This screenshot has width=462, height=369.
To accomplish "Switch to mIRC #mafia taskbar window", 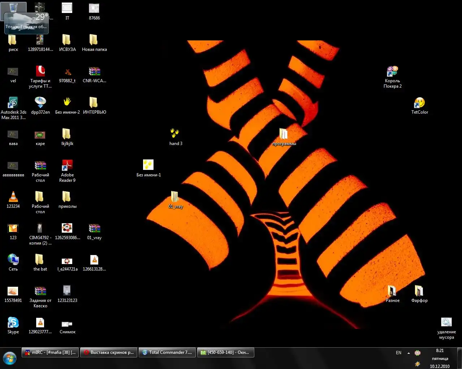I will (x=50, y=352).
